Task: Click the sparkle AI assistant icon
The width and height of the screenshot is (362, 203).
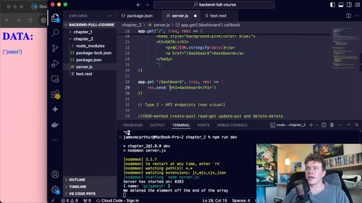Action: tap(55, 109)
